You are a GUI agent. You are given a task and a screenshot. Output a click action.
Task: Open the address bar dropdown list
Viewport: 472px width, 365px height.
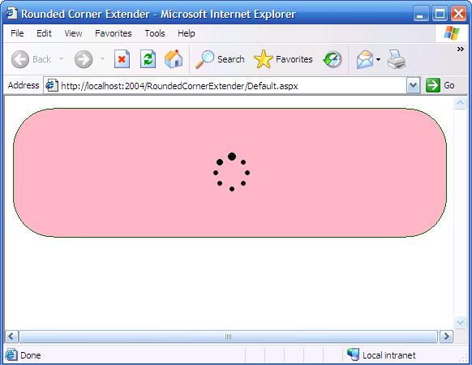tap(414, 85)
